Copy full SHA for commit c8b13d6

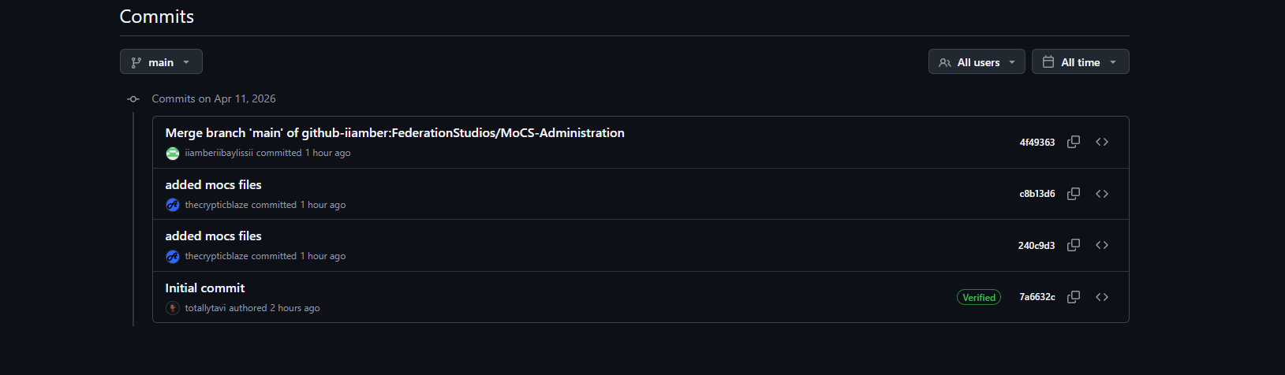click(1074, 194)
